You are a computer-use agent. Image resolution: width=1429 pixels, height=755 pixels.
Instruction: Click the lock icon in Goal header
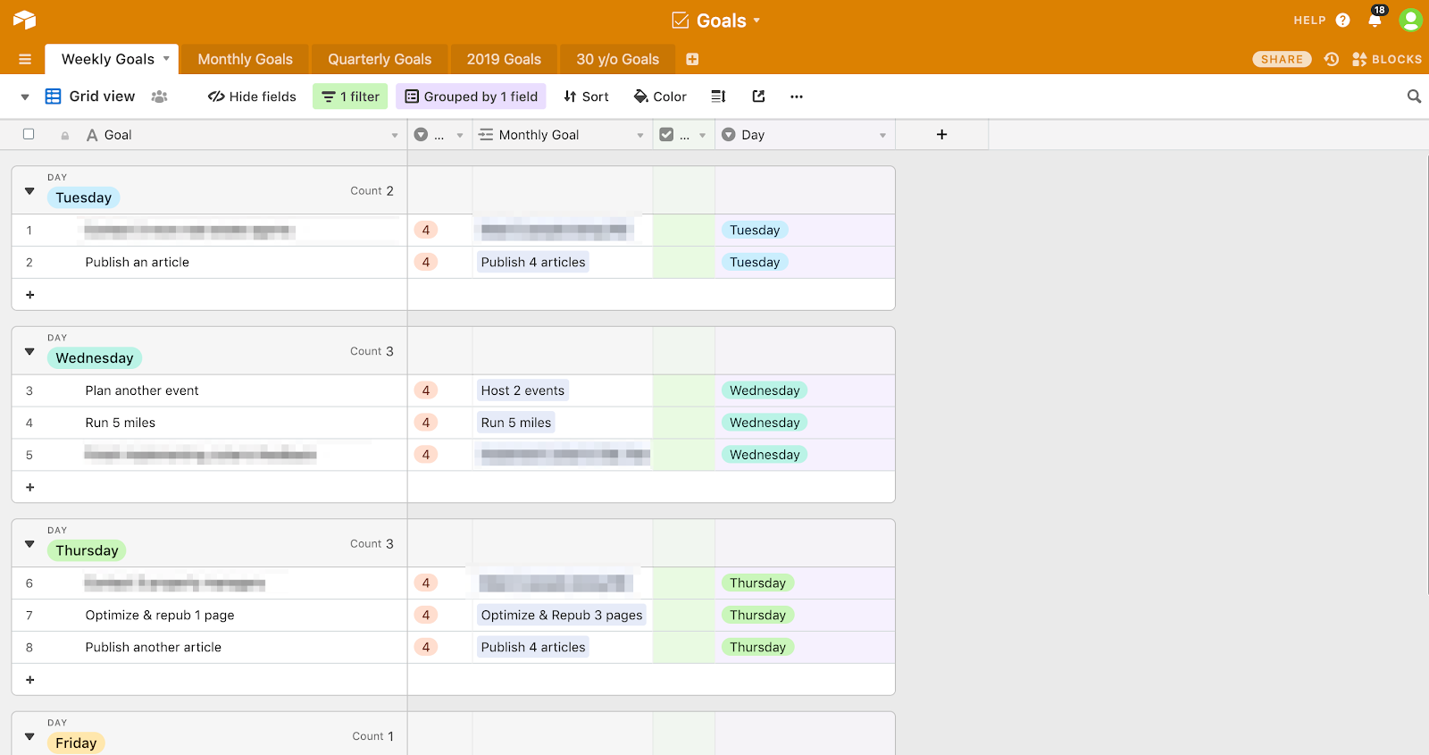[x=65, y=136]
